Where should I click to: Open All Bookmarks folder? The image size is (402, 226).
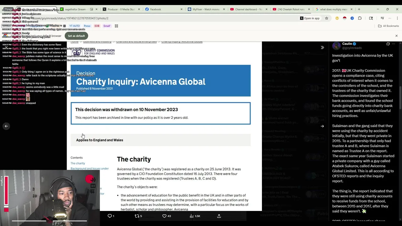388,26
